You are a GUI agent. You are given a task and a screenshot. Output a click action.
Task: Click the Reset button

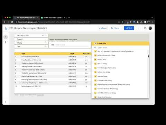tap(103, 28)
